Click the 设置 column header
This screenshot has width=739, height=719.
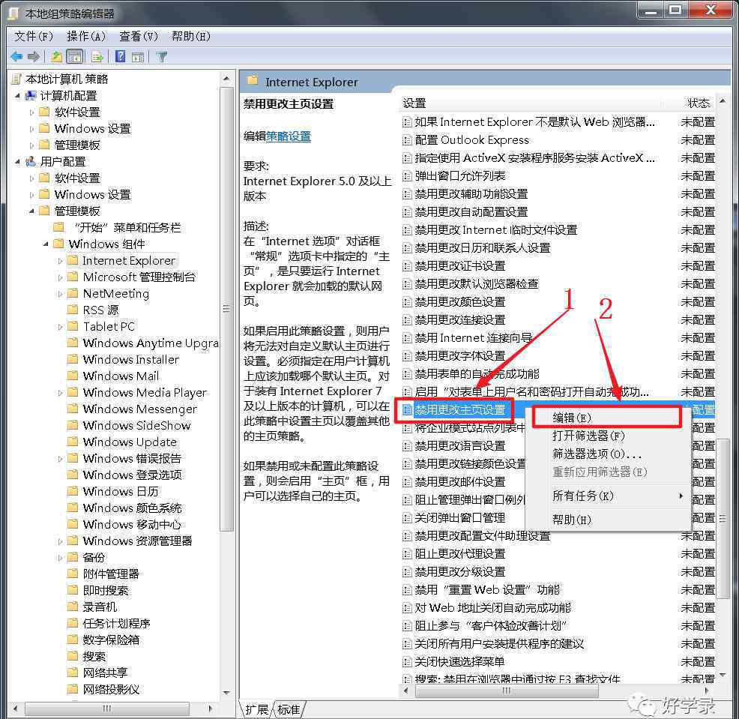click(414, 103)
